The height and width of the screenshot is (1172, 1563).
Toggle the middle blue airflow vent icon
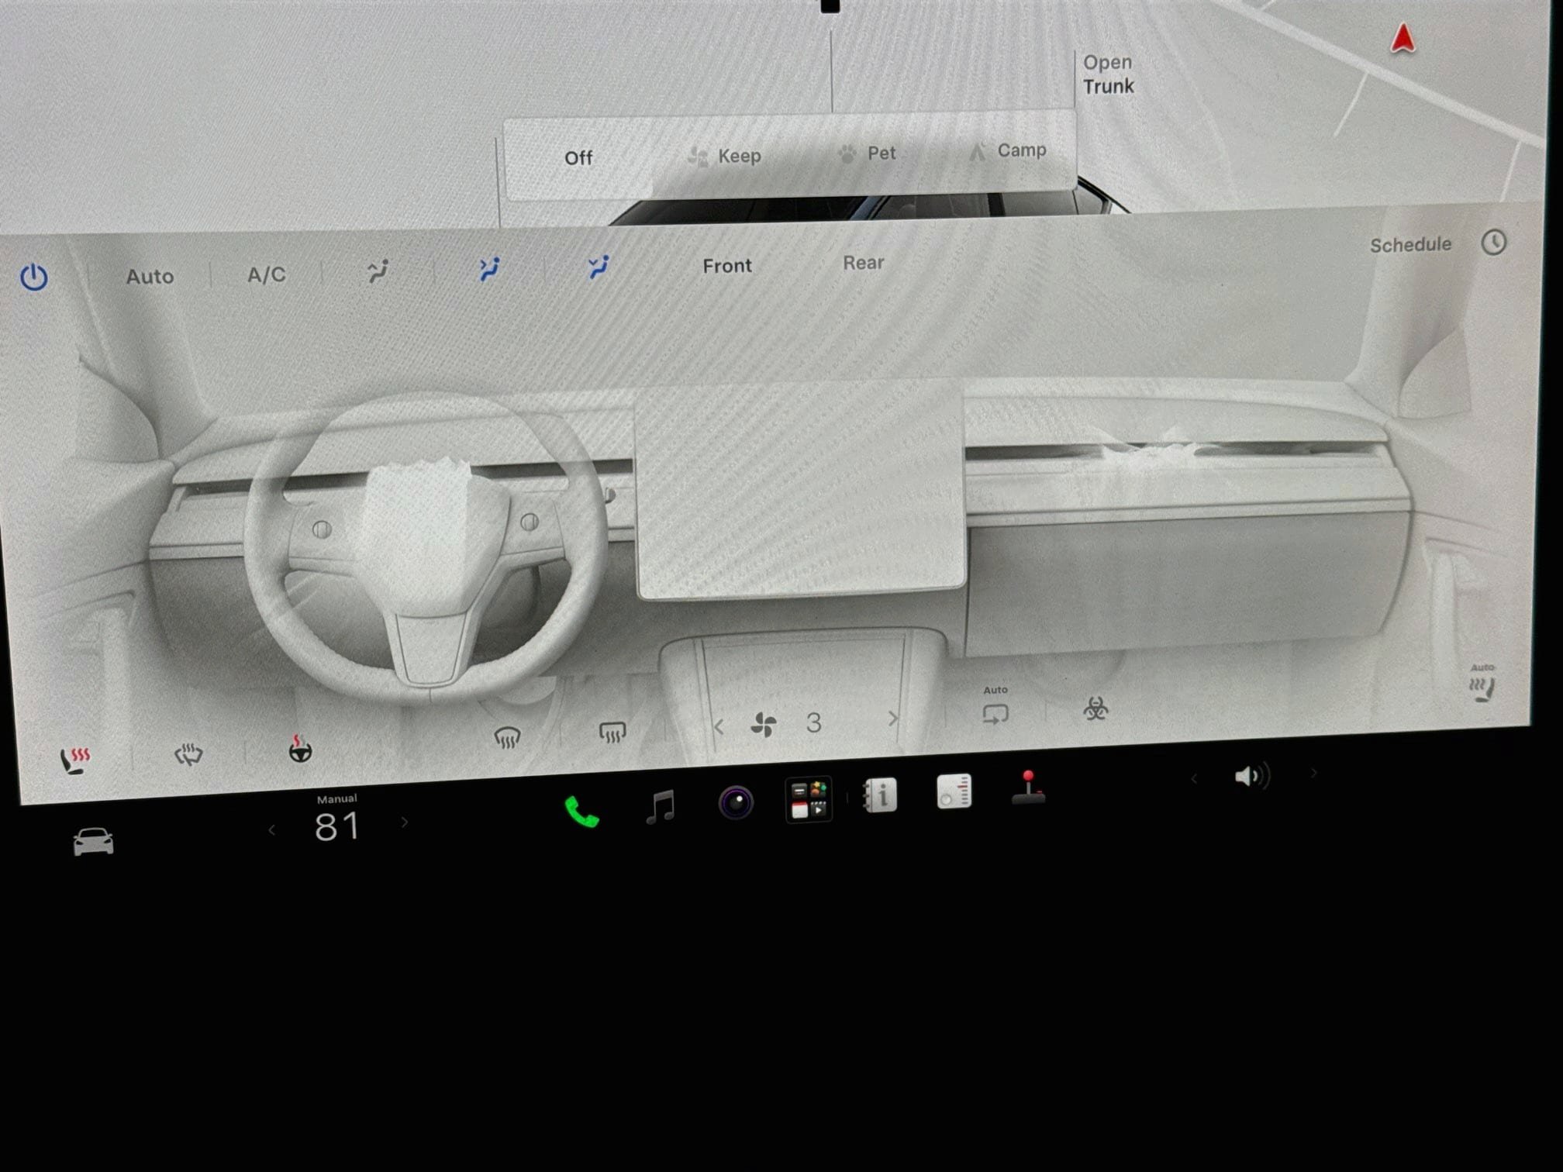point(488,269)
